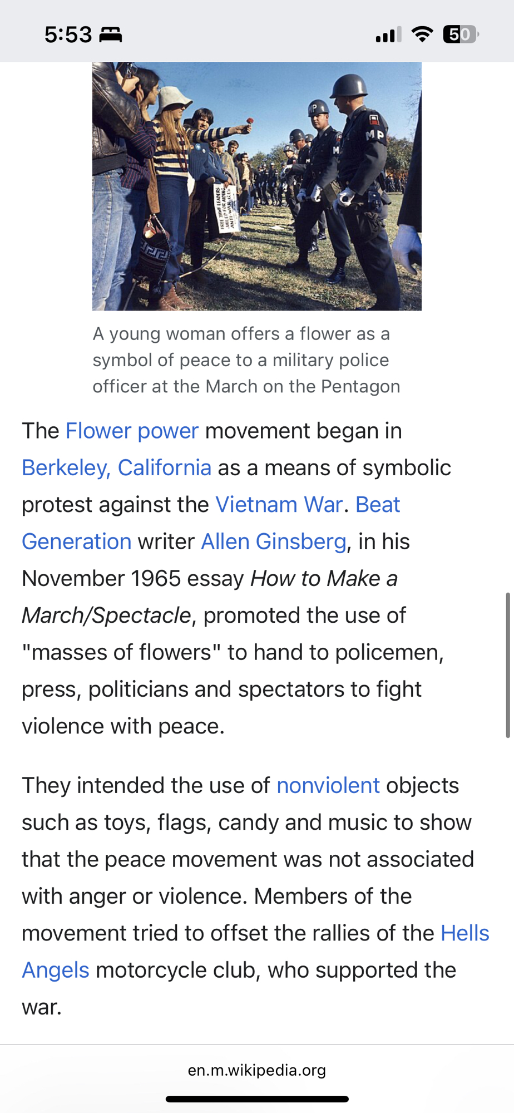
Task: Tap the Sleep focus bed icon
Action: 110,35
